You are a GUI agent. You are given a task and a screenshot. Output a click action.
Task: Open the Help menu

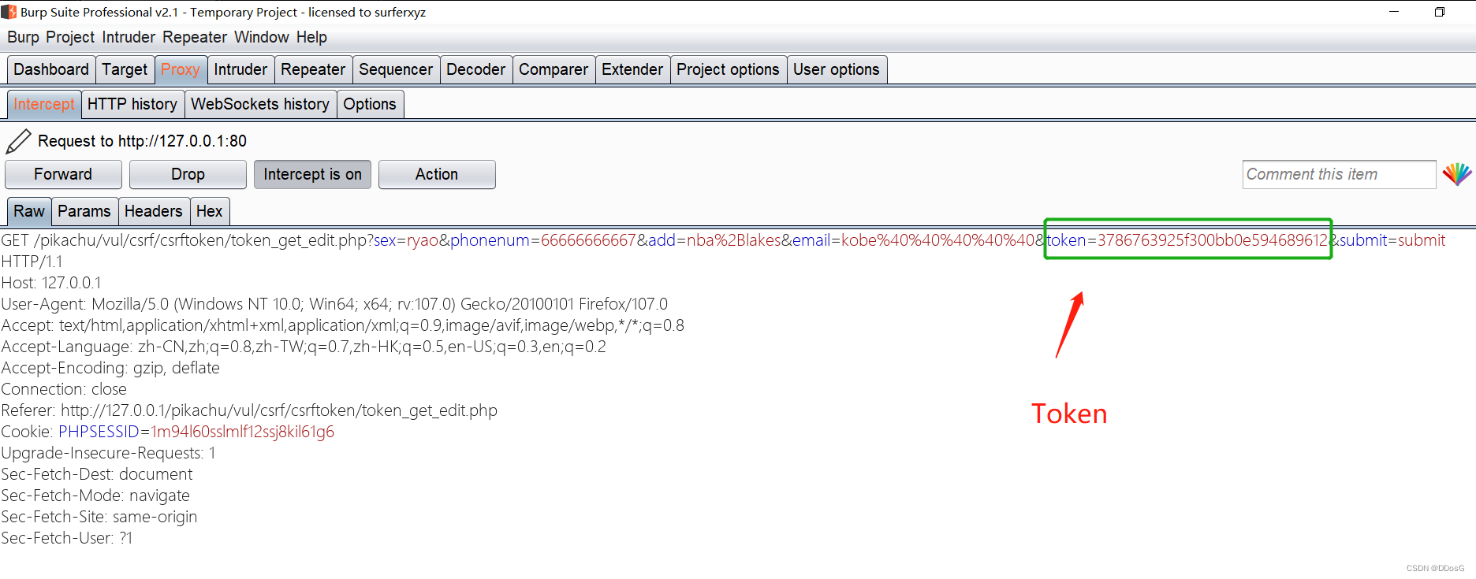pos(311,37)
